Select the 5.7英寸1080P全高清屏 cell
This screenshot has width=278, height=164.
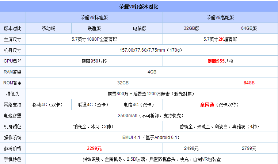94,39
